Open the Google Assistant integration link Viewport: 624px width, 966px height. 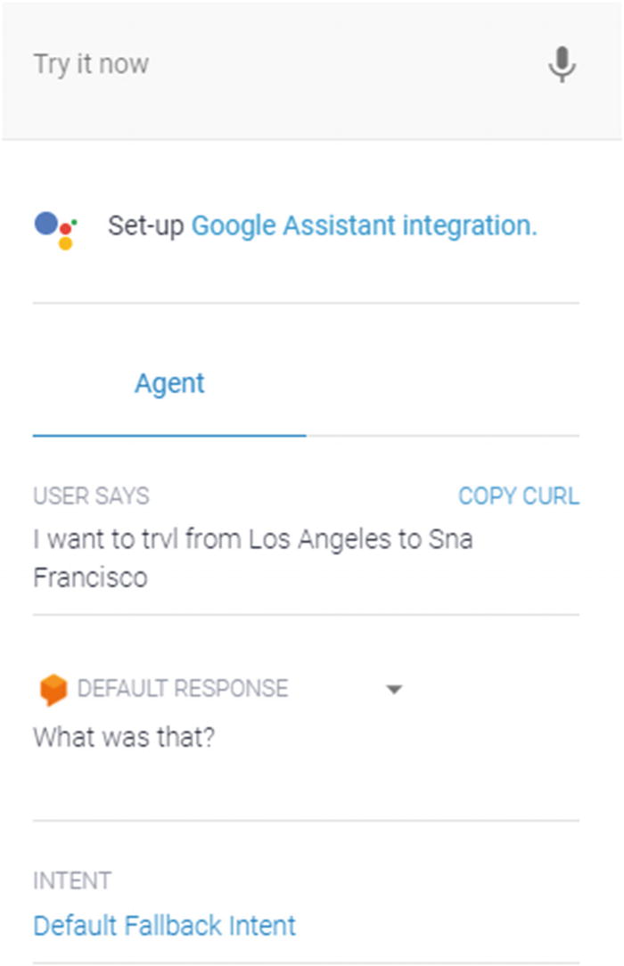tap(364, 225)
